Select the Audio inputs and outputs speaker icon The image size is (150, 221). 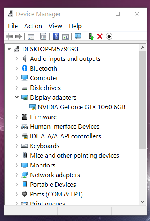coord(25,58)
